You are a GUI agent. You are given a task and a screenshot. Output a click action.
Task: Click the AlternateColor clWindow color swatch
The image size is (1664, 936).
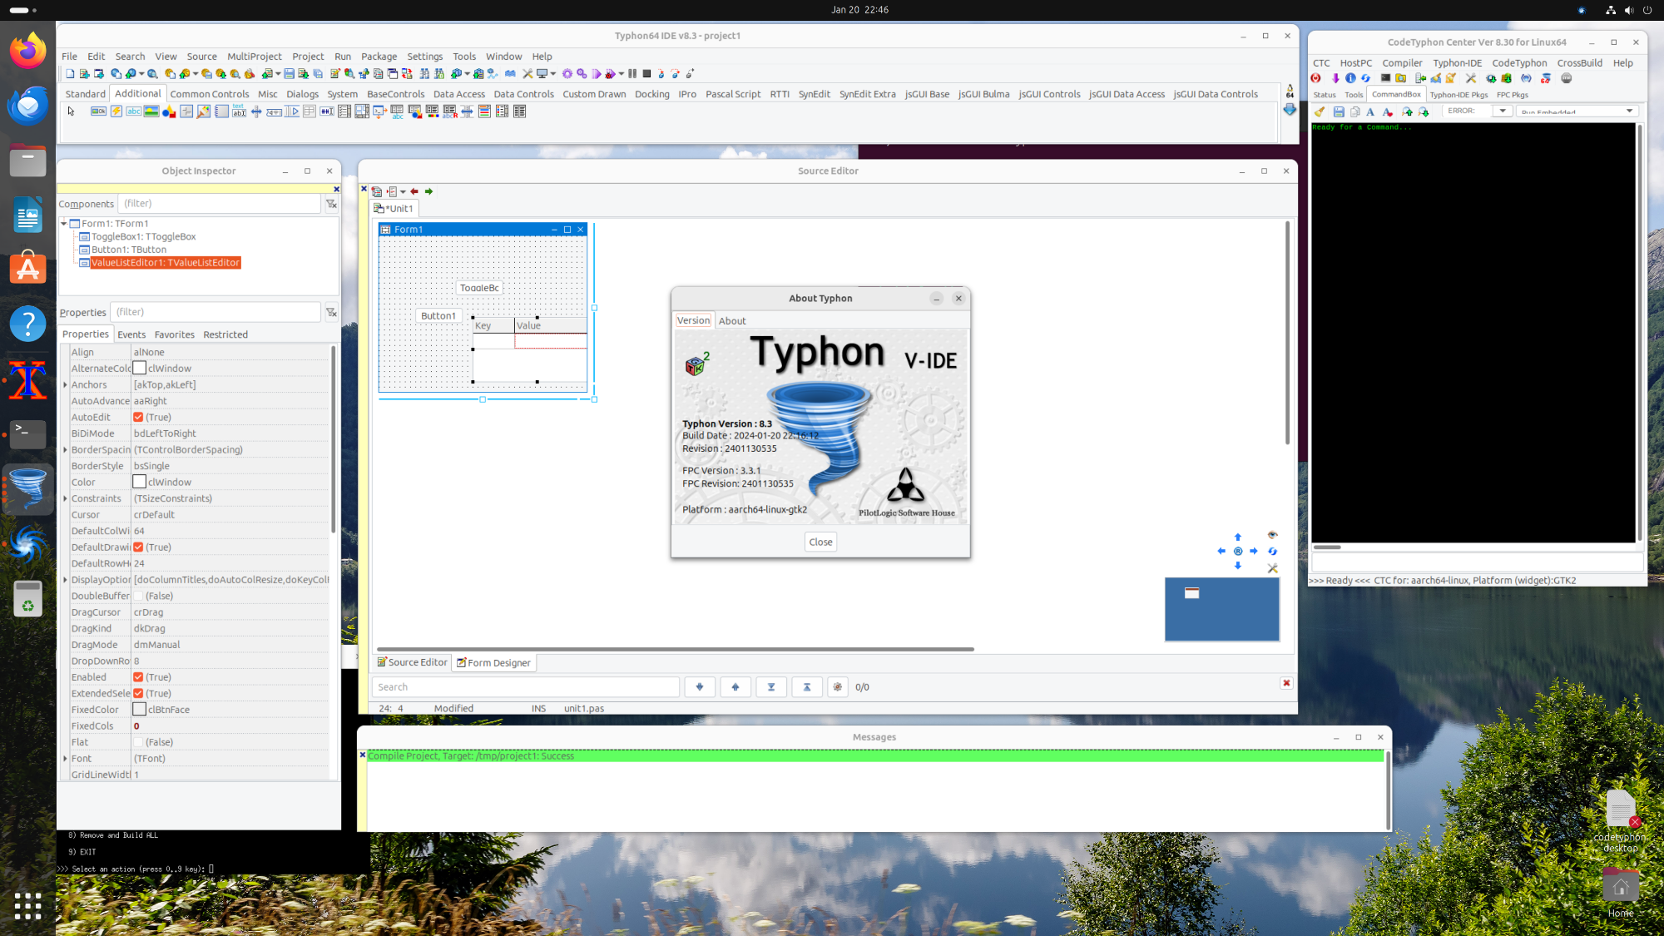[140, 369]
